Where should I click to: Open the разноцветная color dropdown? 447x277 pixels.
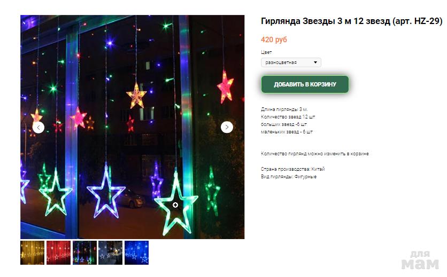tap(291, 62)
